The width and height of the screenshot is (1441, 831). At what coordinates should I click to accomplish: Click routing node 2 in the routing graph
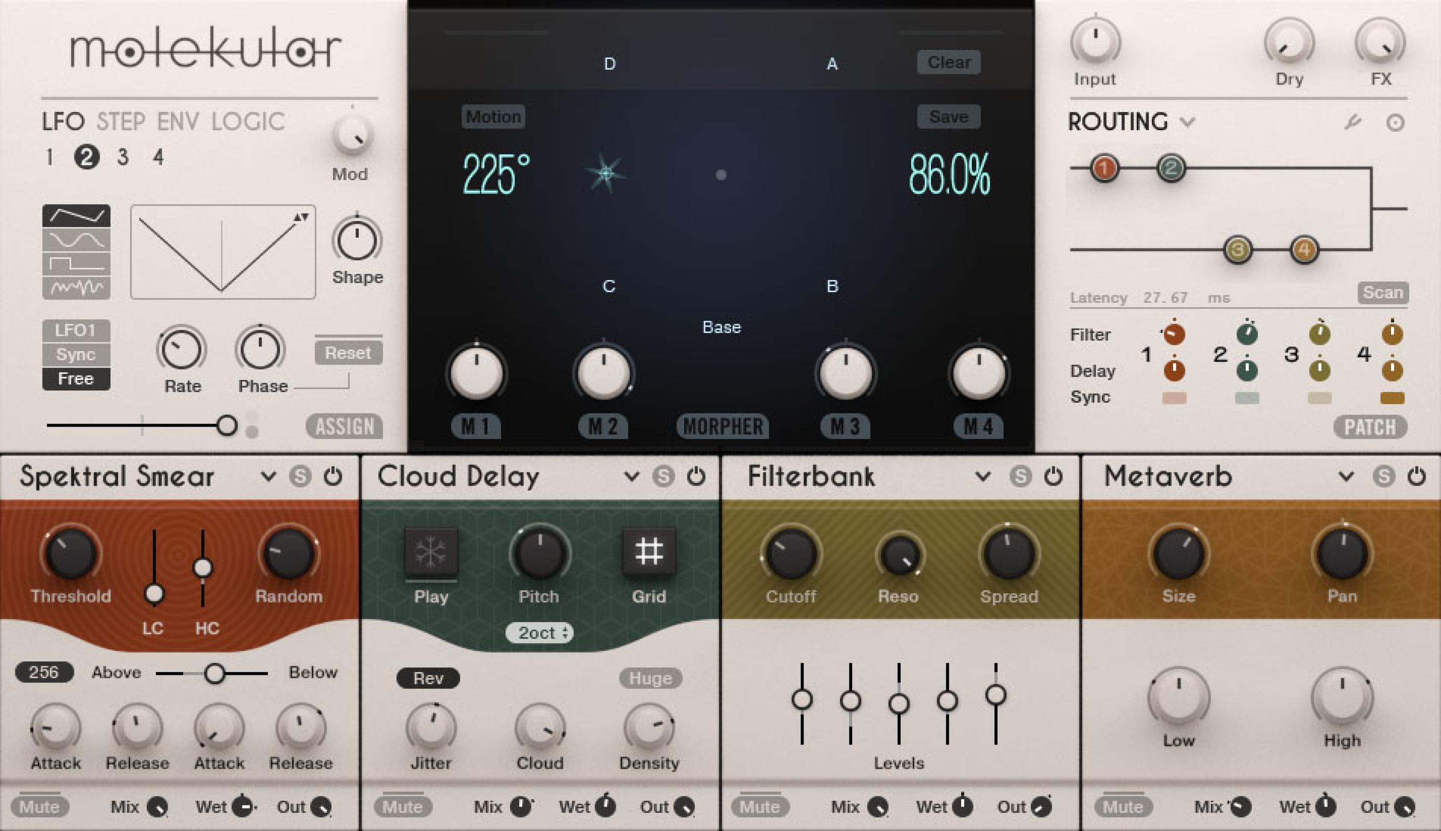(x=1171, y=168)
